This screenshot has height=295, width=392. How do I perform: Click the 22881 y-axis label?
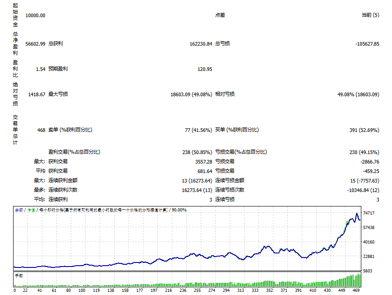pyautogui.click(x=369, y=257)
